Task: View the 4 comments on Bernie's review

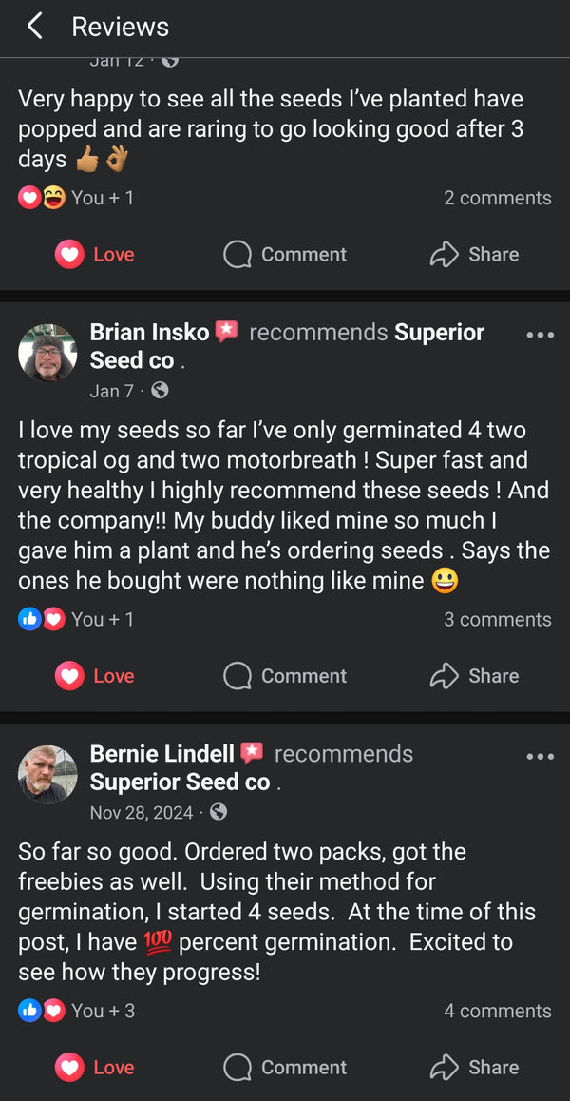Action: [x=497, y=1012]
